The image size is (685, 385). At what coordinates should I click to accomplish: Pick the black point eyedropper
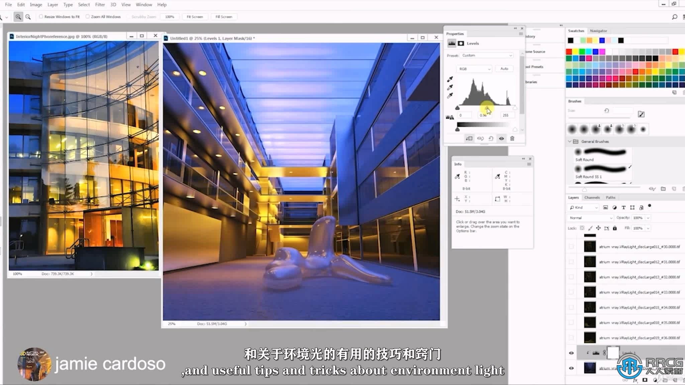click(x=450, y=79)
